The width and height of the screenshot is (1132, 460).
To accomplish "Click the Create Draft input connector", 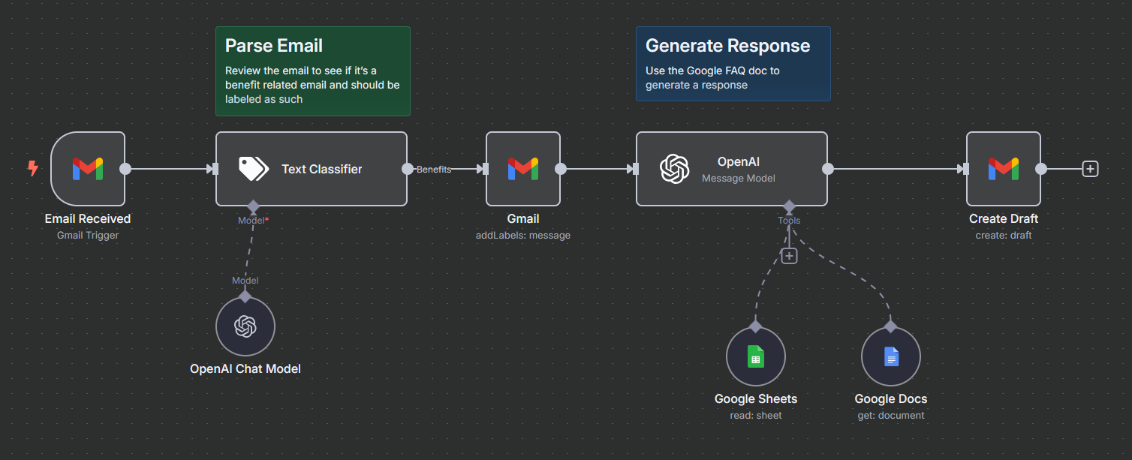I will click(x=966, y=169).
